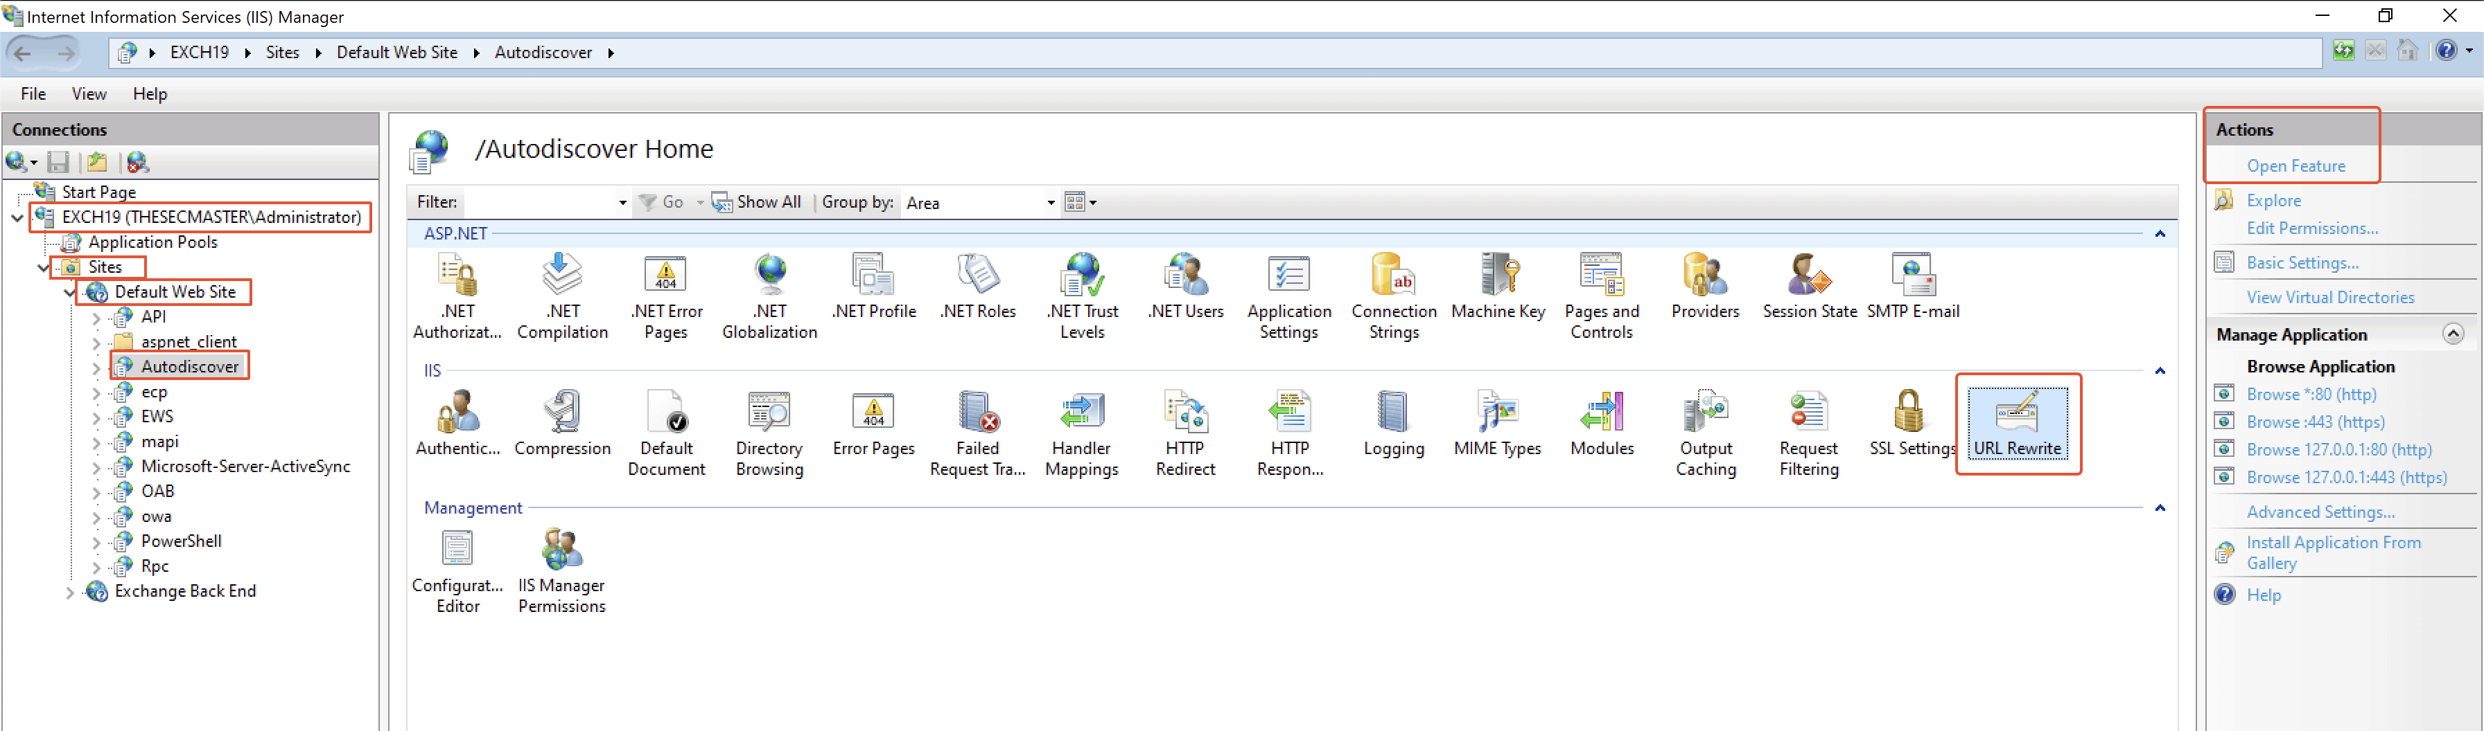Expand Exchange Back End site node
2484x731 pixels.
point(69,593)
